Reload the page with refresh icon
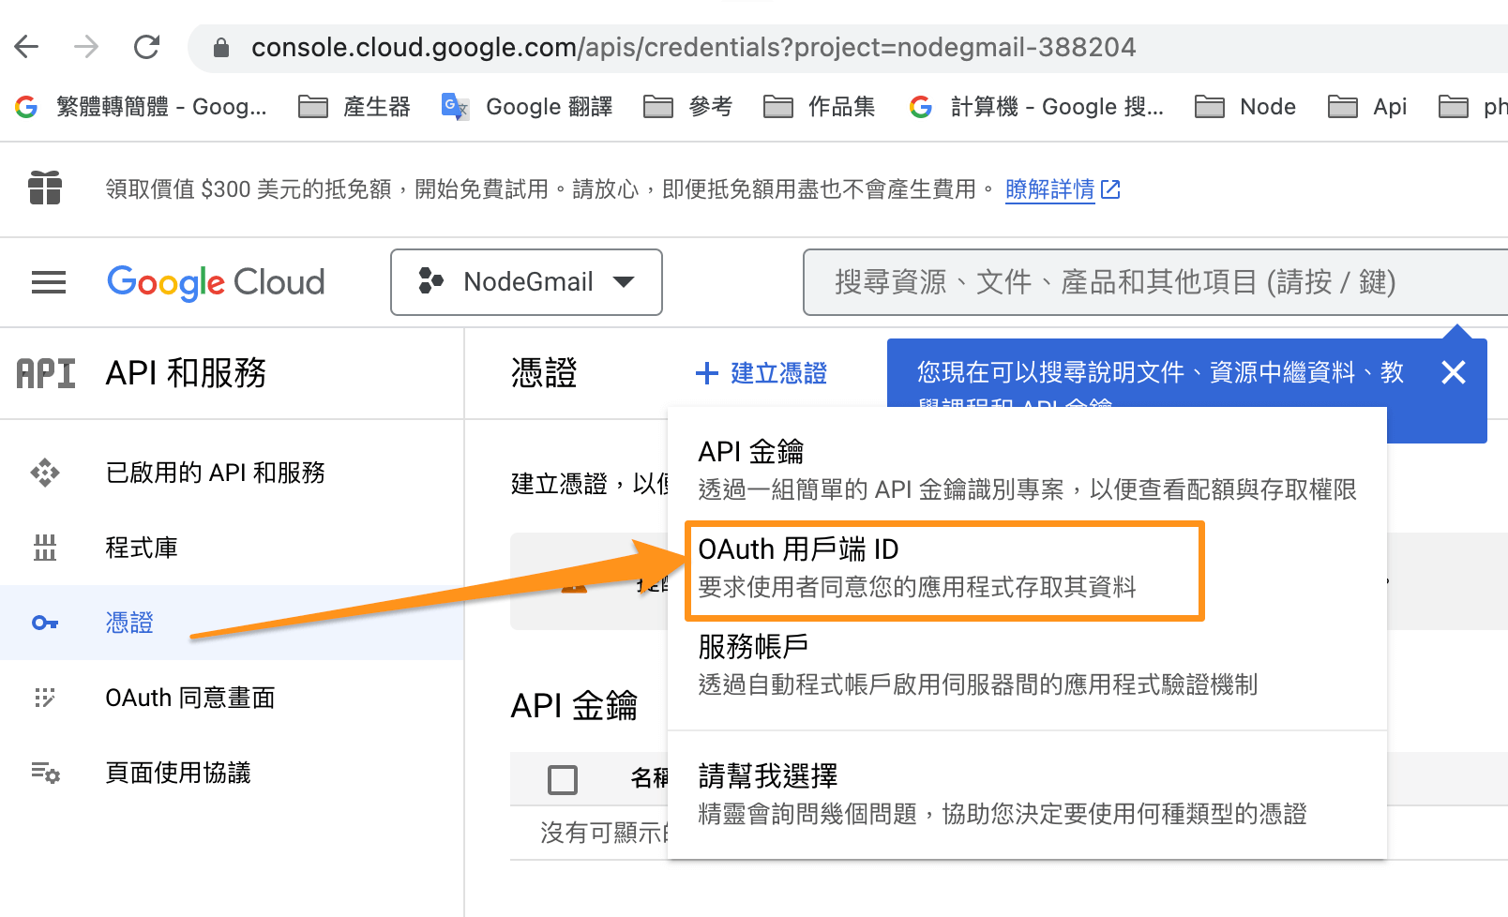Viewport: 1508px width, 917px height. [x=147, y=47]
